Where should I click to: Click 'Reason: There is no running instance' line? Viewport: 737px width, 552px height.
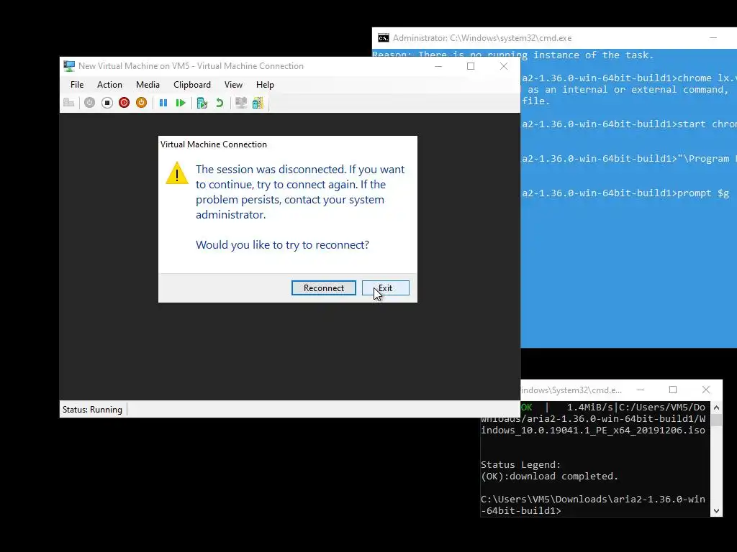[x=512, y=55]
